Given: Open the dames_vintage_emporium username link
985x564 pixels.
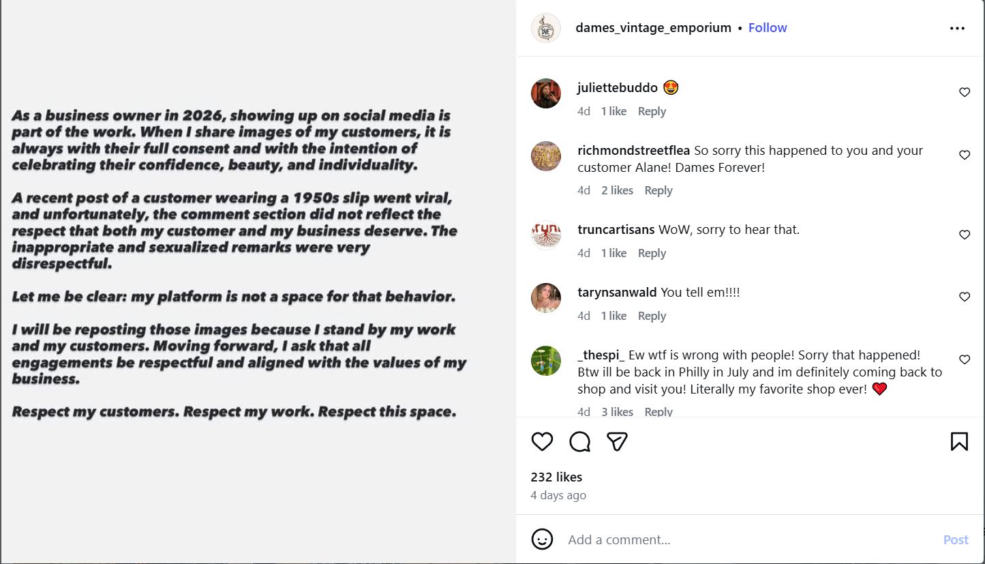Looking at the screenshot, I should pyautogui.click(x=653, y=28).
